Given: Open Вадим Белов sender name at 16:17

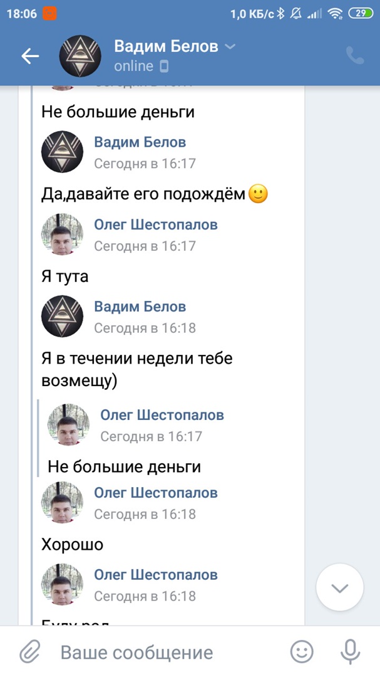Looking at the screenshot, I should point(140,142).
